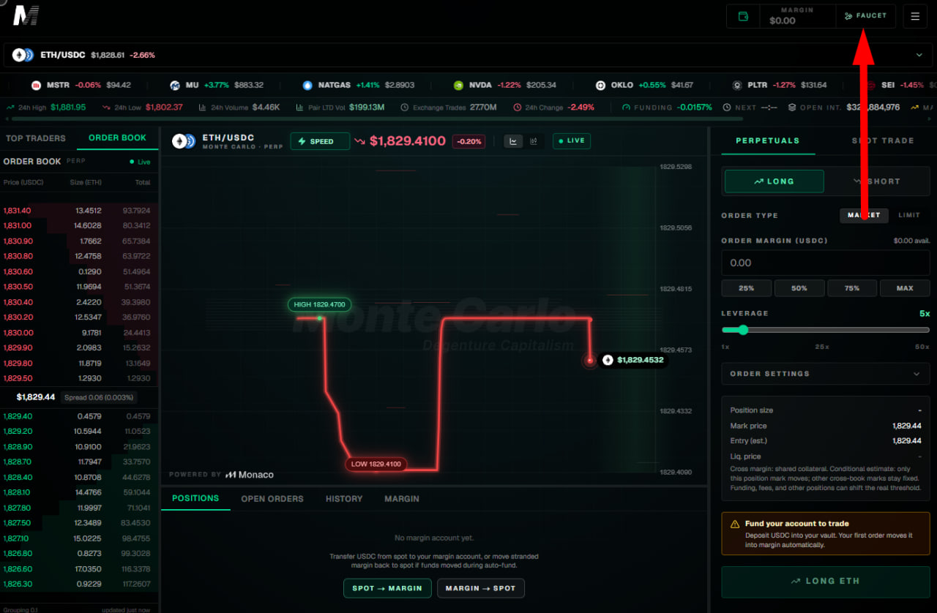Click the leverage slider track
Image resolution: width=937 pixels, height=613 pixels.
point(826,330)
